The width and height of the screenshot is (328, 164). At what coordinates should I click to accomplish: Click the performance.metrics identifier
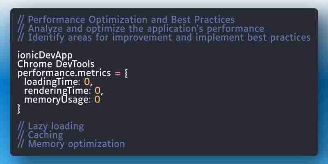[x=64, y=73]
